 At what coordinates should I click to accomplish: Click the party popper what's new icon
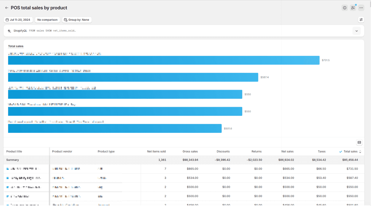(353, 8)
